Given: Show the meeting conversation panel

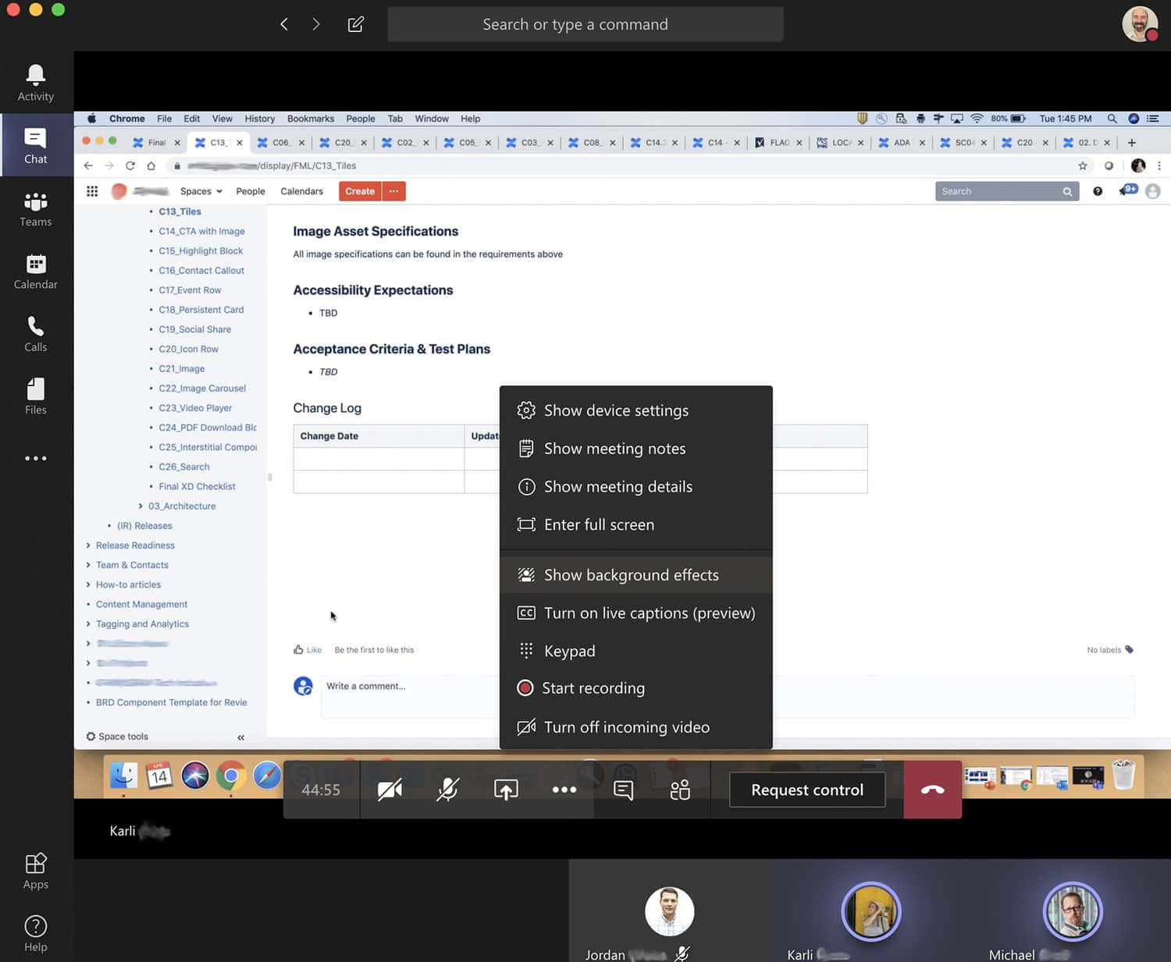Looking at the screenshot, I should (623, 790).
